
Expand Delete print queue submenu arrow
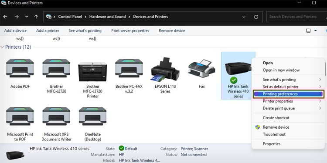tap(320, 108)
